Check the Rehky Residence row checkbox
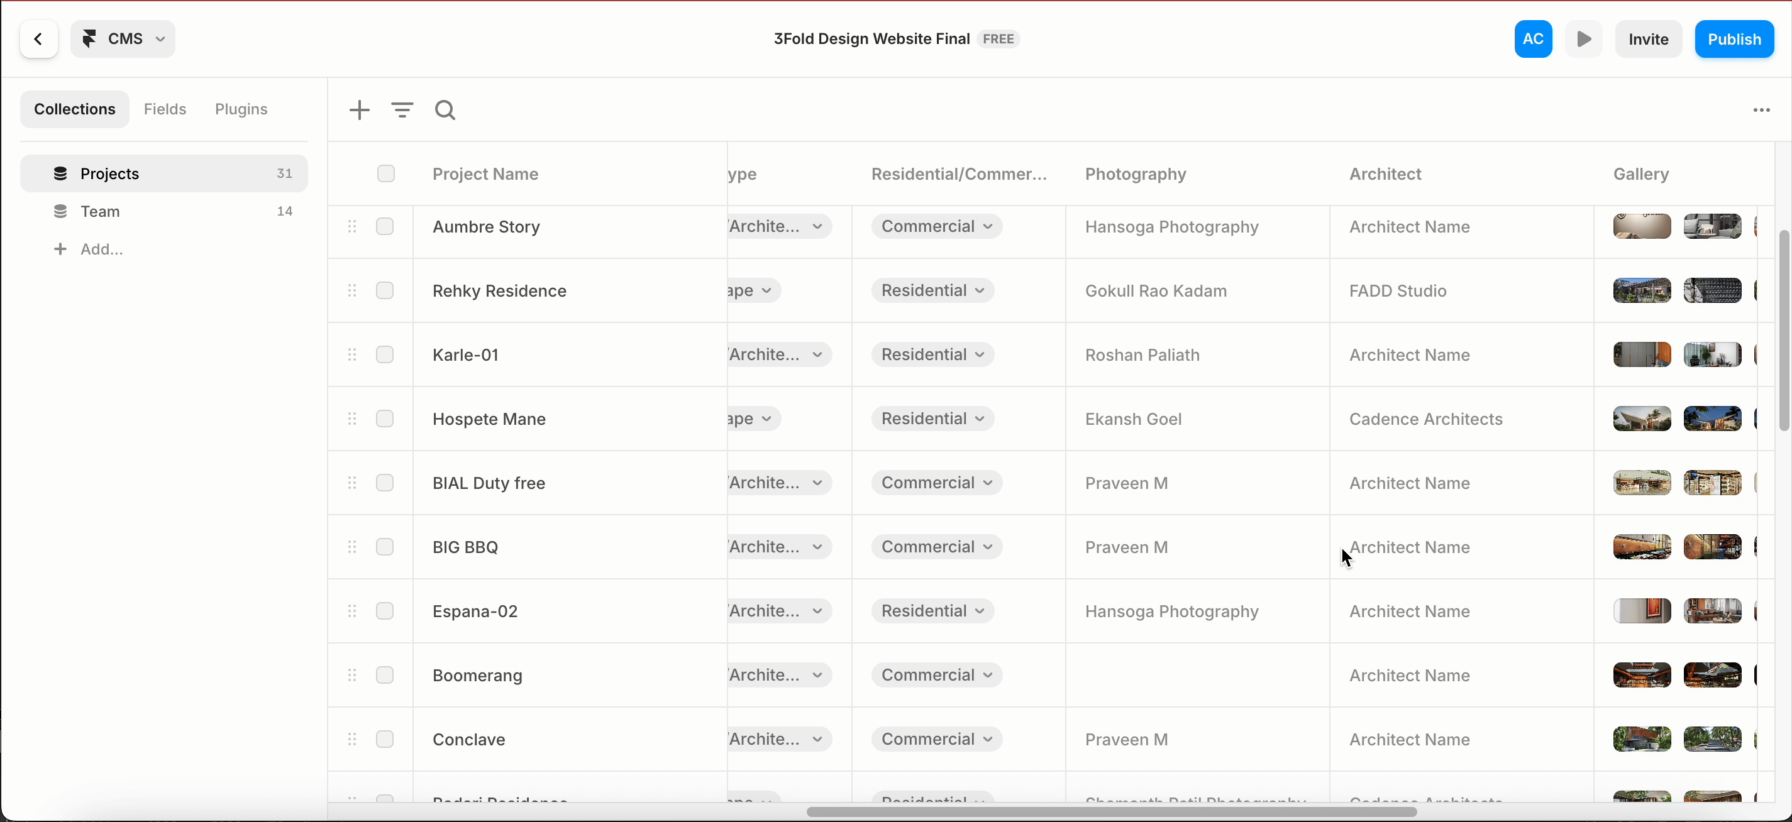 385,290
